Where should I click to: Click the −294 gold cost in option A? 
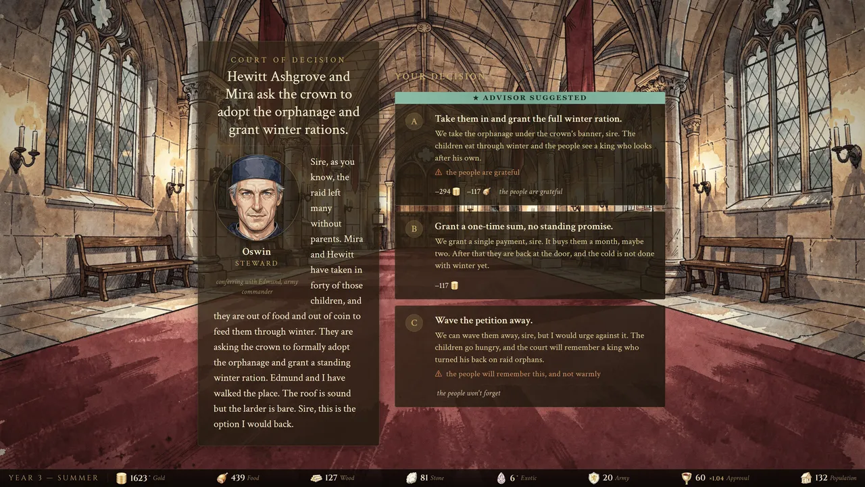point(443,191)
